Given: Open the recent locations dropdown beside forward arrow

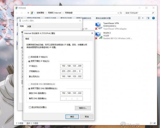Looking at the screenshot, I should click(x=25, y=13).
